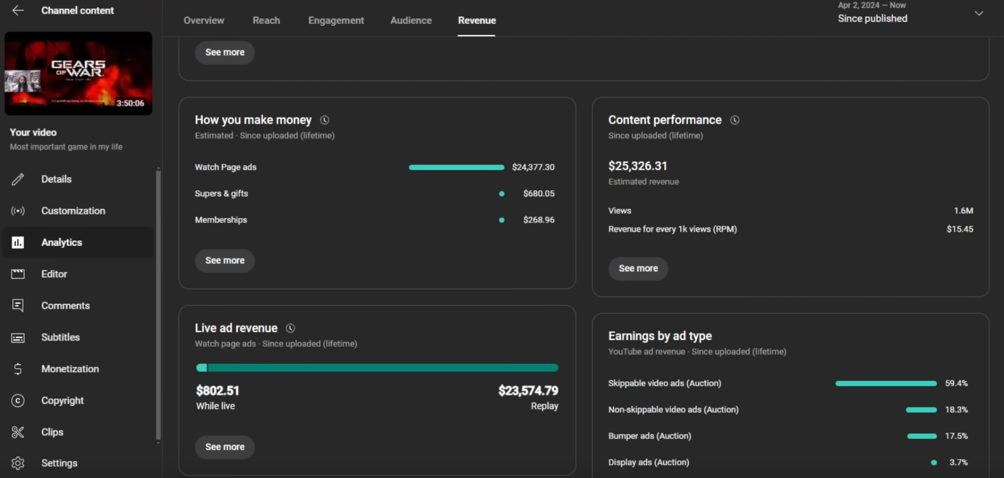Go to the Engagement tab
This screenshot has height=478, width=1004.
coord(336,21)
